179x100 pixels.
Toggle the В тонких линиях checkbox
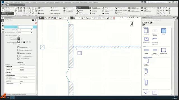pos(18,59)
